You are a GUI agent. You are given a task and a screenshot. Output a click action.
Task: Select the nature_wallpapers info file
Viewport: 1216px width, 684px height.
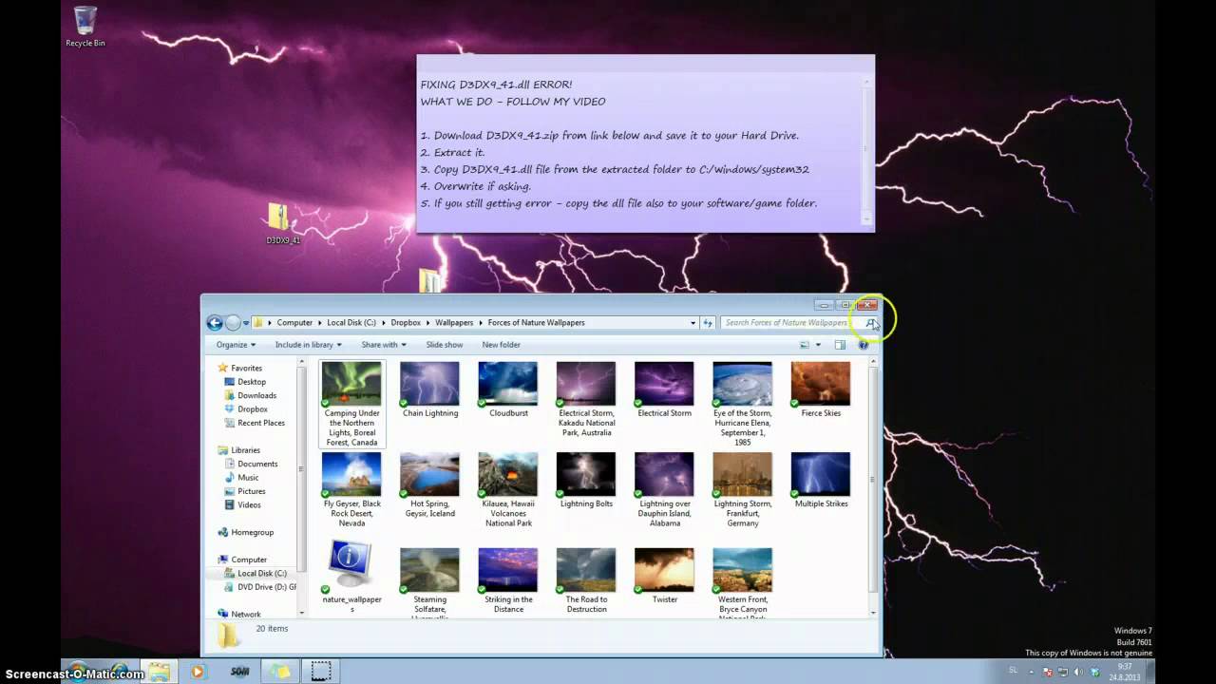tap(351, 577)
